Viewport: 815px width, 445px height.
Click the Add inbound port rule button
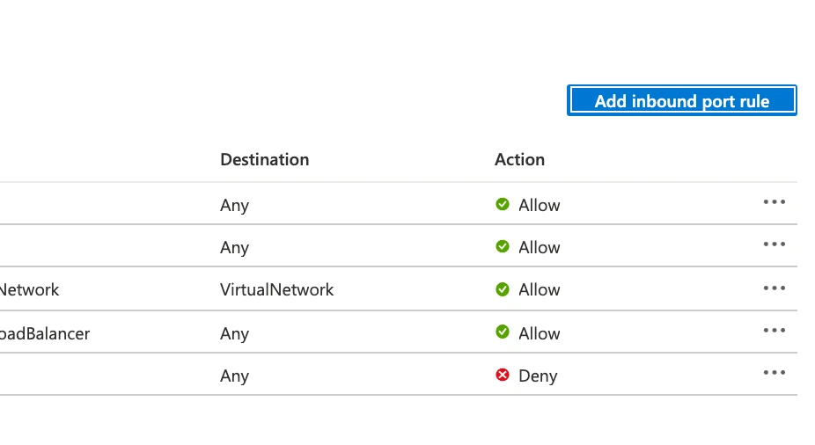point(681,100)
